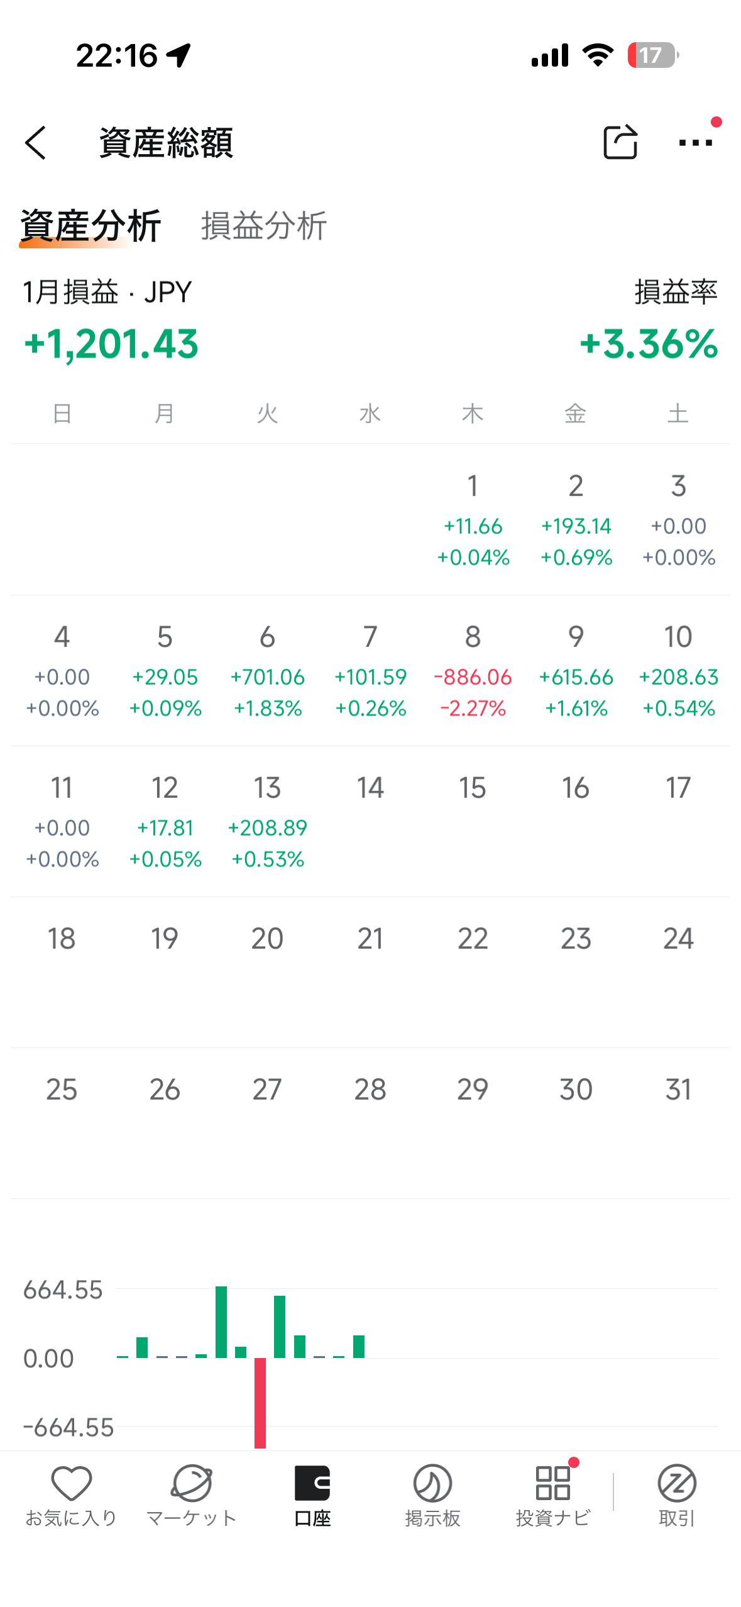Select January 2 showing +193.14
The image size is (741, 1607).
pos(576,519)
